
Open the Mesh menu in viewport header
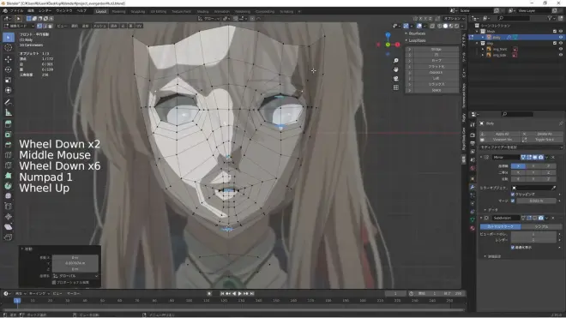click(99, 26)
